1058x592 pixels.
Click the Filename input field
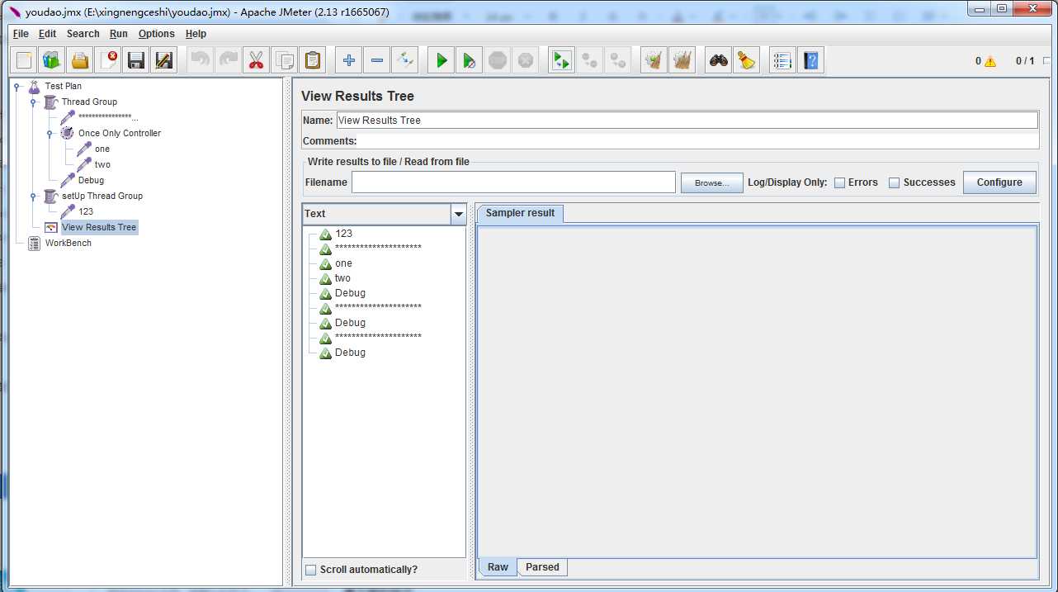513,182
